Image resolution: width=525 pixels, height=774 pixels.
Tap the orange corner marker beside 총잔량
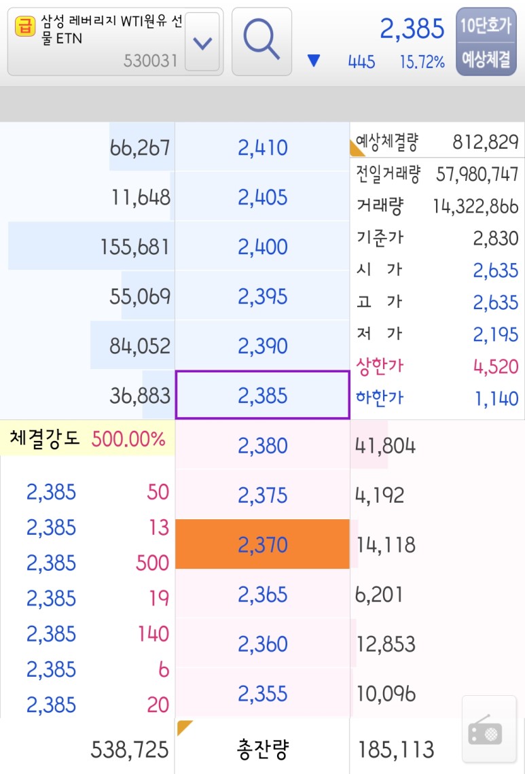click(x=182, y=726)
